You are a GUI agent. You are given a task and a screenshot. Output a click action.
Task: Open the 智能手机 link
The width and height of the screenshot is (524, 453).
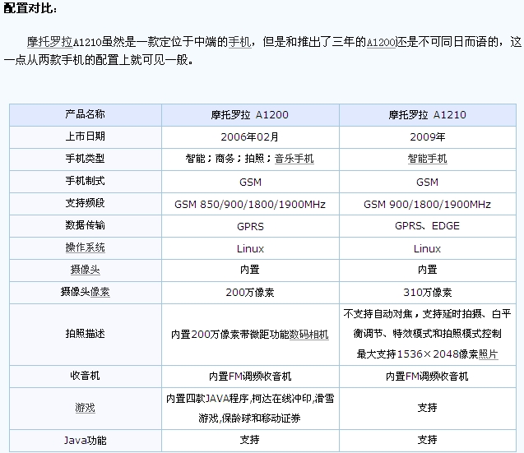(x=427, y=159)
